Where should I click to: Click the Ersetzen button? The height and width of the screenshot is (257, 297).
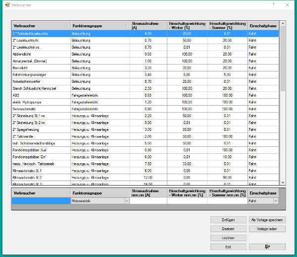click(x=228, y=229)
